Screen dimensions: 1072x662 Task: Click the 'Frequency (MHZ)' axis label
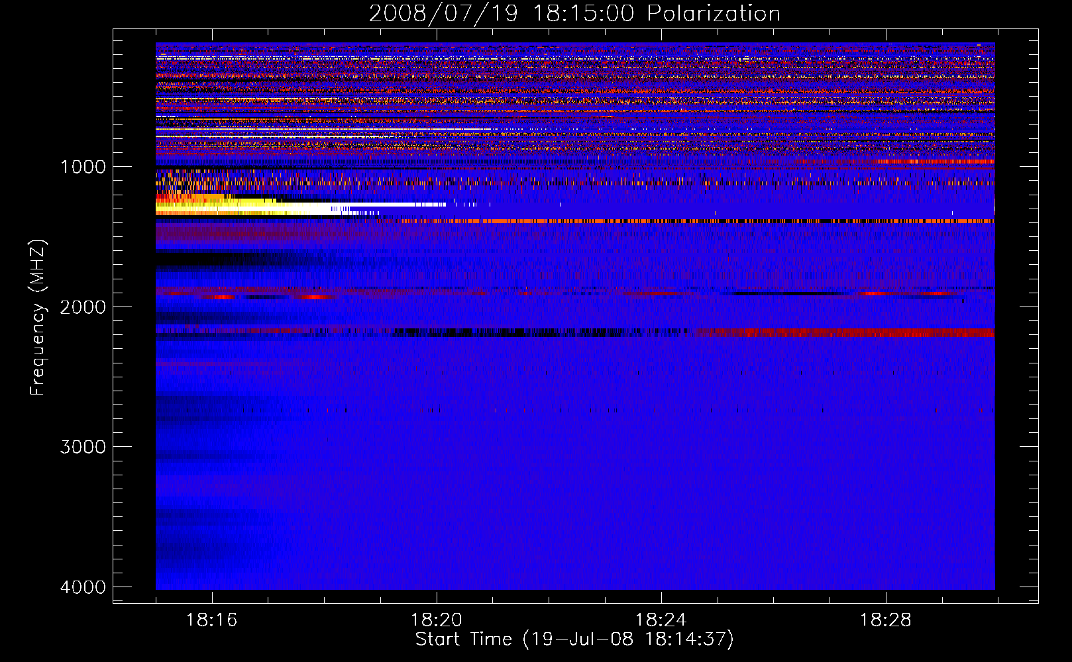click(x=38, y=318)
